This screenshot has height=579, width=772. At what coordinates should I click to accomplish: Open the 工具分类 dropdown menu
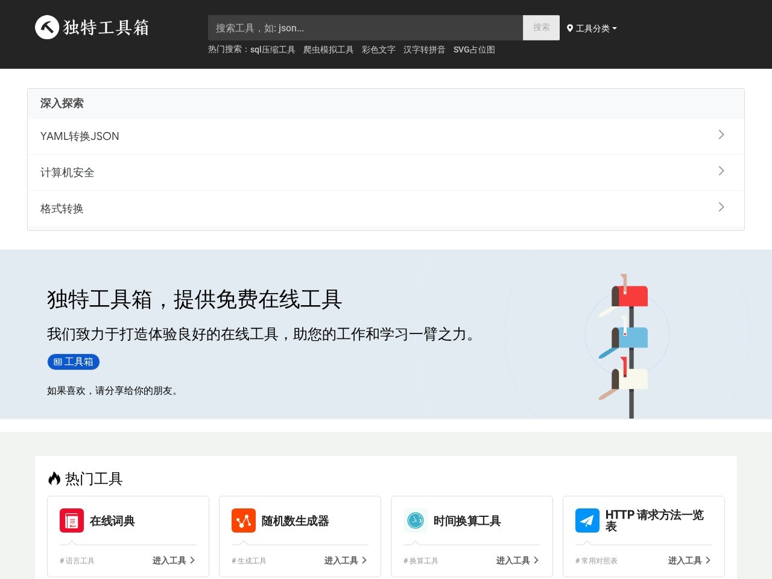[592, 28]
